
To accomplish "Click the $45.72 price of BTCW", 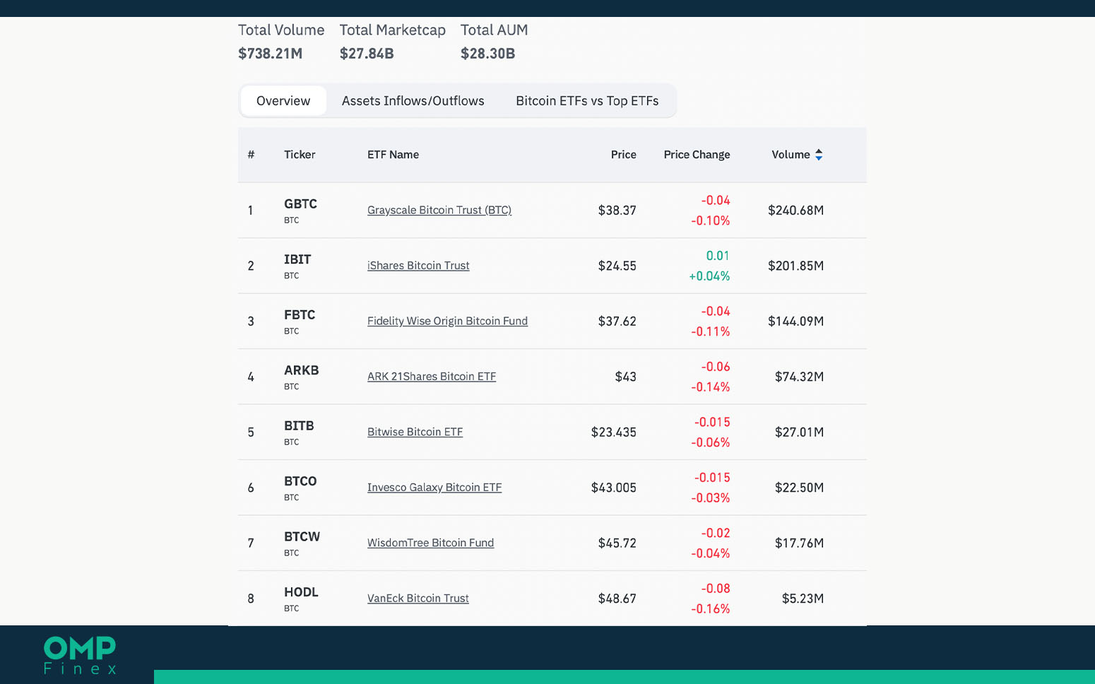I will click(617, 543).
